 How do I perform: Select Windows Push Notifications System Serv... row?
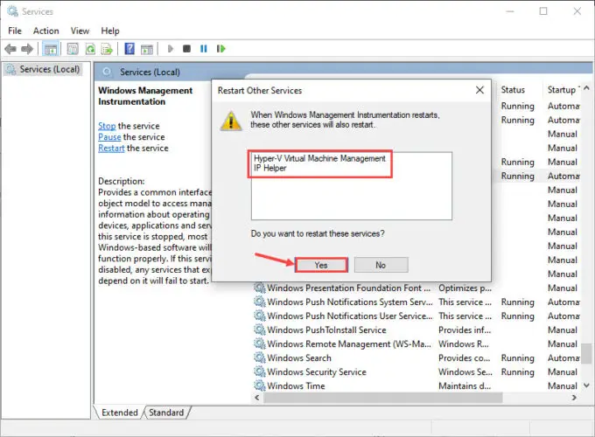pos(416,302)
